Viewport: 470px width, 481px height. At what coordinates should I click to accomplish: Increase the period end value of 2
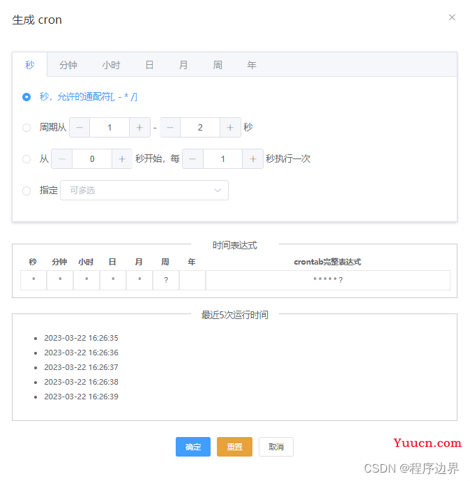(230, 127)
